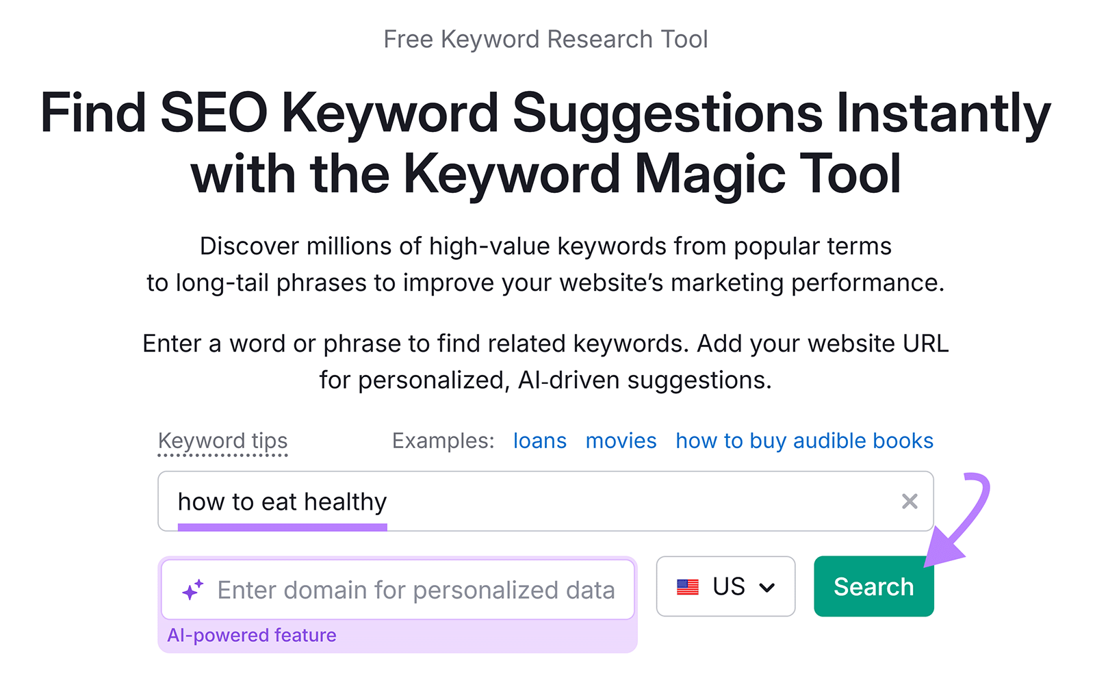
Task: Select the text how to eat healthy
Action: [x=281, y=502]
